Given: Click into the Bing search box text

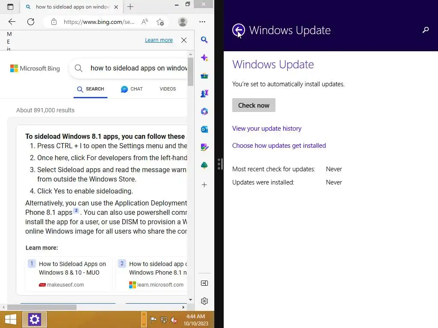Looking at the screenshot, I should (139, 68).
